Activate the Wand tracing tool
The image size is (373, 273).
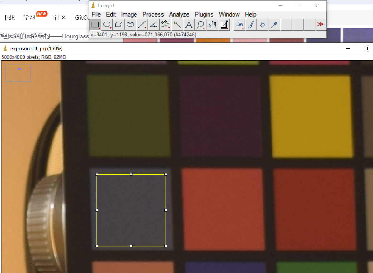tap(177, 25)
